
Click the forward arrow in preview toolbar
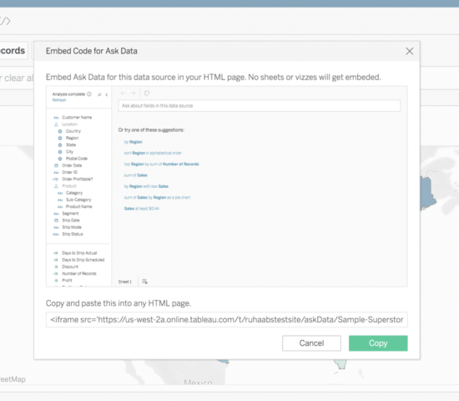pos(133,94)
